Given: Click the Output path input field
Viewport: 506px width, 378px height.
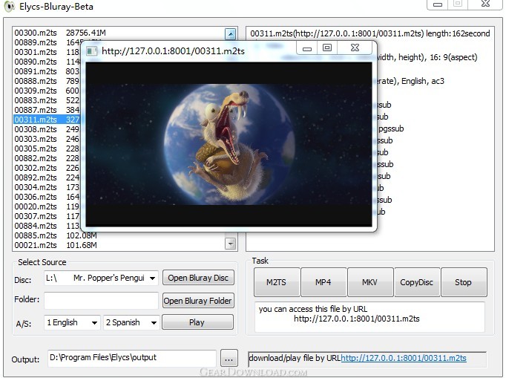Looking at the screenshot, I should click(131, 358).
